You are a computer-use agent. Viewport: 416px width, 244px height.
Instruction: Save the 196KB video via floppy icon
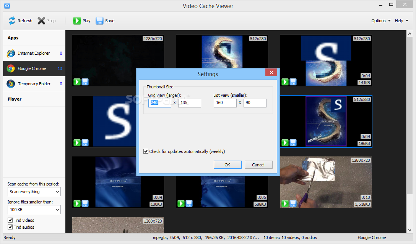[x=293, y=143]
